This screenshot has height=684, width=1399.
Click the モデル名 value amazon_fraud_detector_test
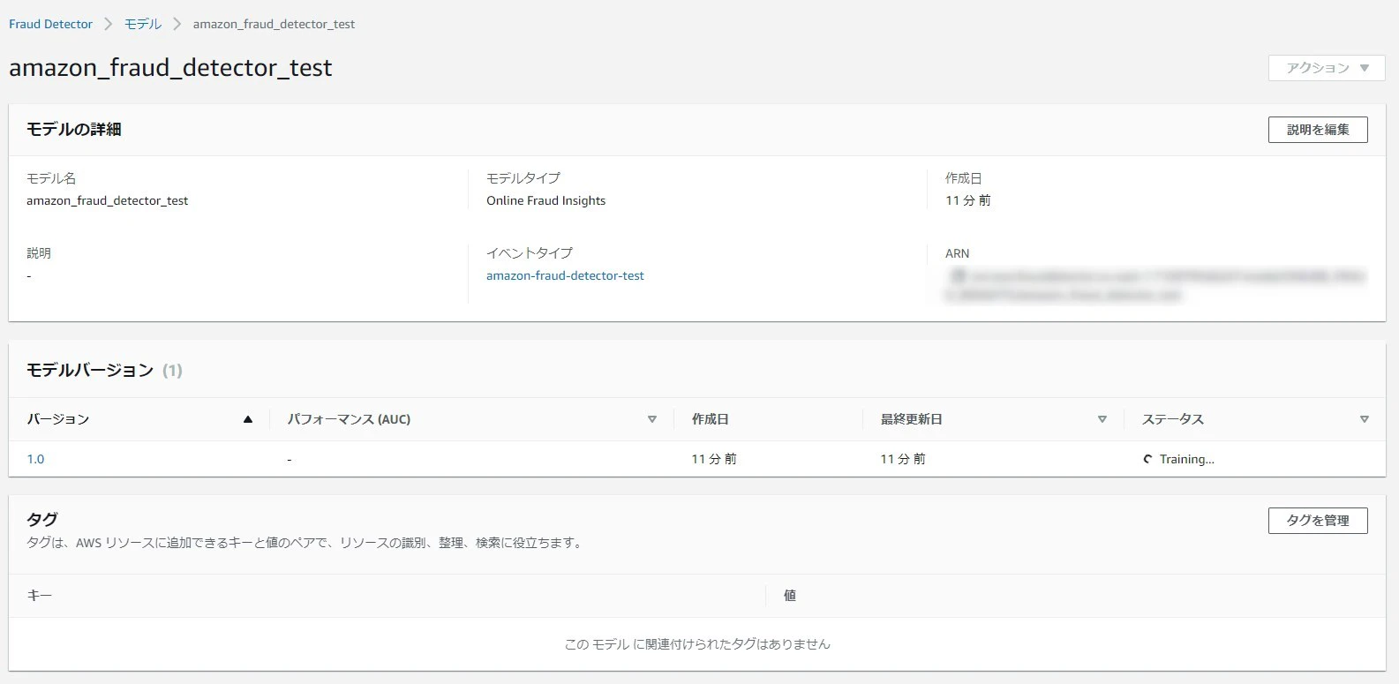tap(108, 200)
